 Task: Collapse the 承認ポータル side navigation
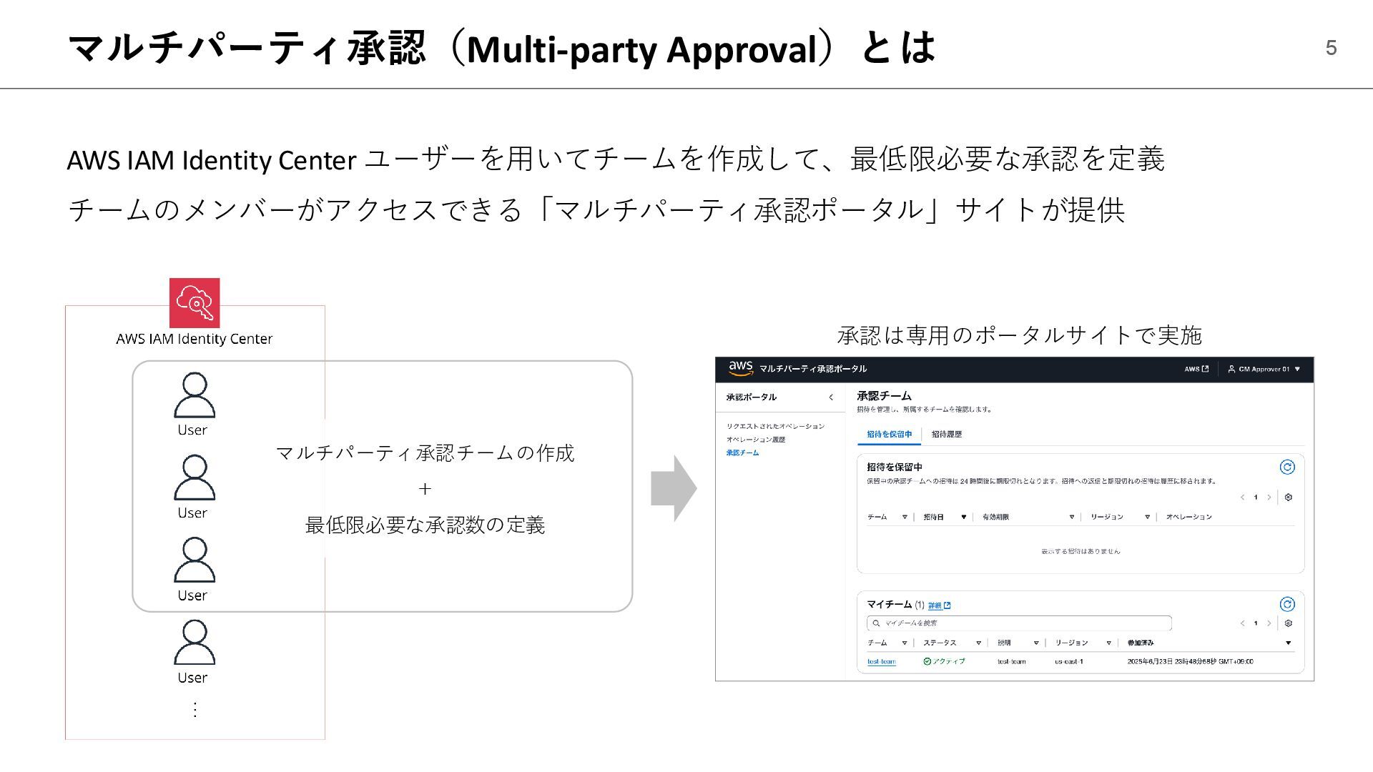831,397
